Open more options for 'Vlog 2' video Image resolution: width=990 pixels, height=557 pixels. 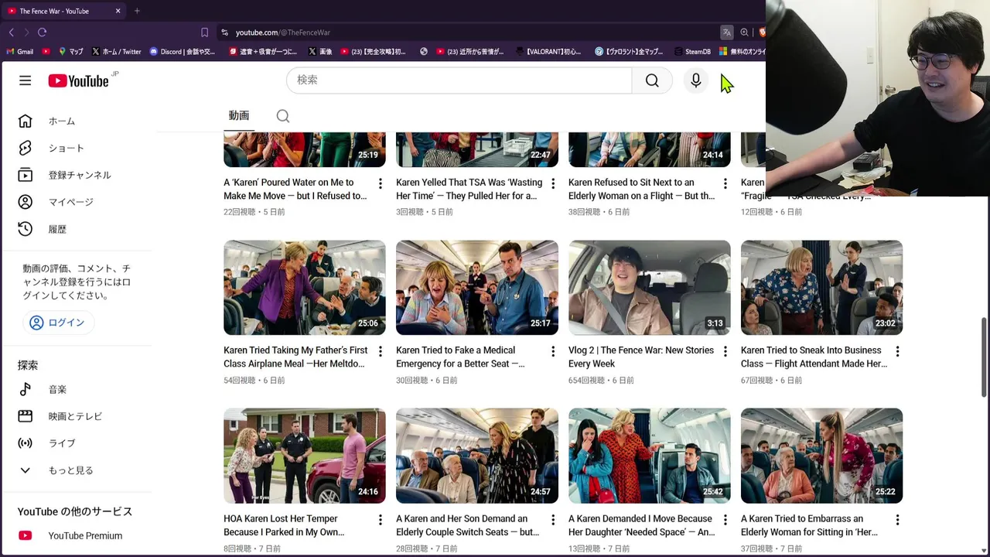pos(725,351)
